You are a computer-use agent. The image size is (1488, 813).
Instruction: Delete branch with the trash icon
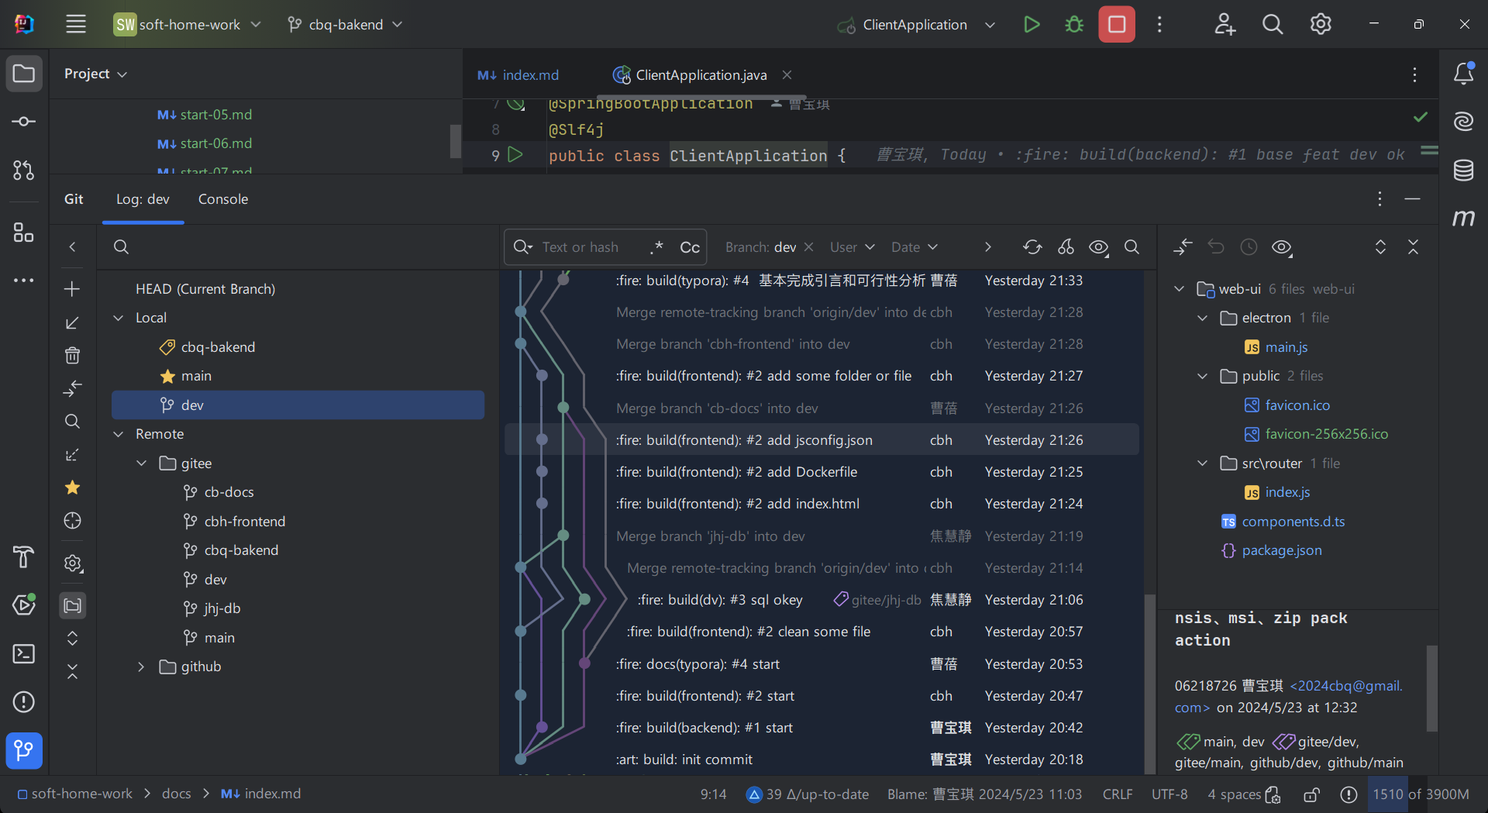click(x=72, y=355)
